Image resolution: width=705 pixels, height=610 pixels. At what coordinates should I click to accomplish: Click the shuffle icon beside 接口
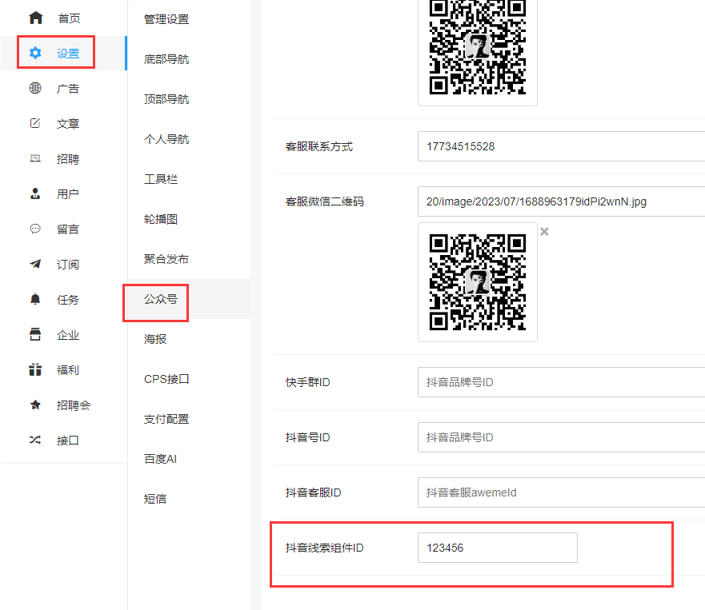click(x=35, y=440)
